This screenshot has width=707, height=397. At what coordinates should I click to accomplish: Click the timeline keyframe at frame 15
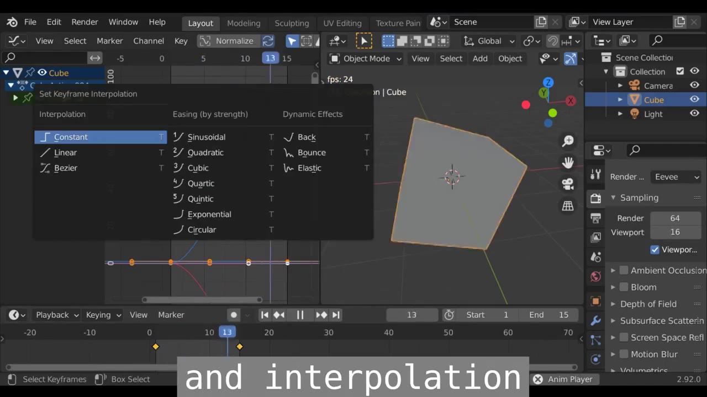[x=239, y=346]
